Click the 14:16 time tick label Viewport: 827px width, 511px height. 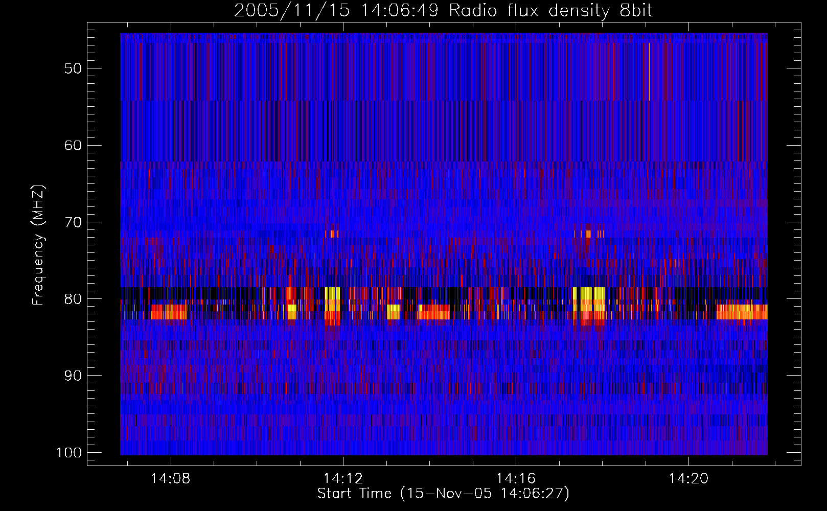click(516, 478)
